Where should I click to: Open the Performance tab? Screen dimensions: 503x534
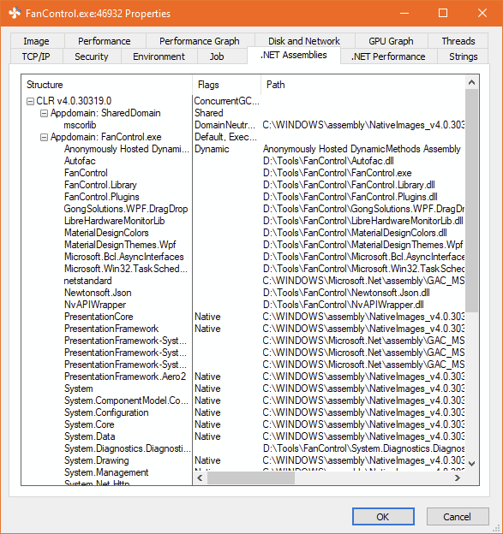pyautogui.click(x=105, y=41)
